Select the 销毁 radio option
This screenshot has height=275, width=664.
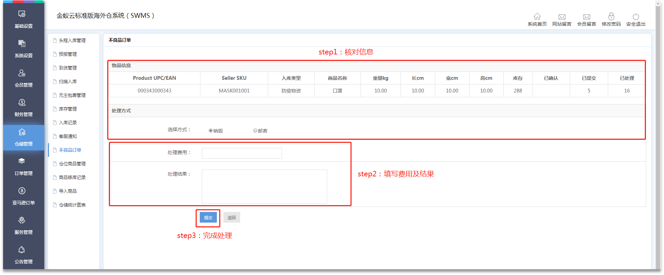pos(211,131)
